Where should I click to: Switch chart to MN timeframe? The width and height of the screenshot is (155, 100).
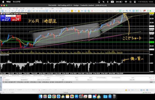[60, 11]
